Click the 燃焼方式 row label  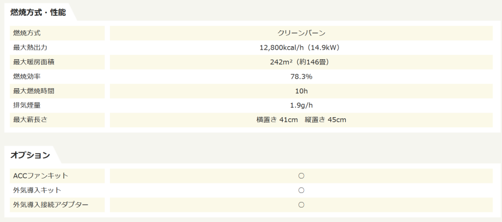click(57, 33)
